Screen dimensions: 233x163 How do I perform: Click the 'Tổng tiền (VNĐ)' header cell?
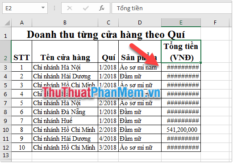click(x=181, y=51)
